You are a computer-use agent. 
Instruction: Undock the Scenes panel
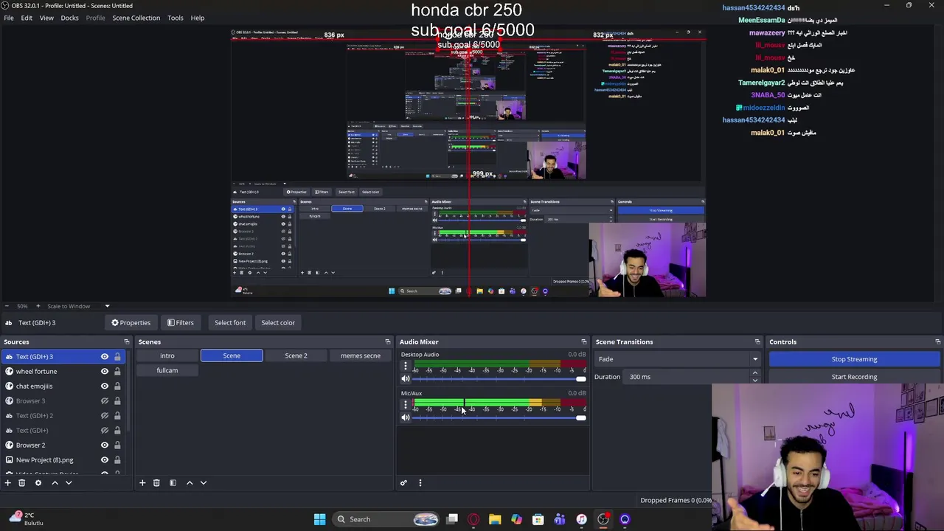(x=388, y=341)
